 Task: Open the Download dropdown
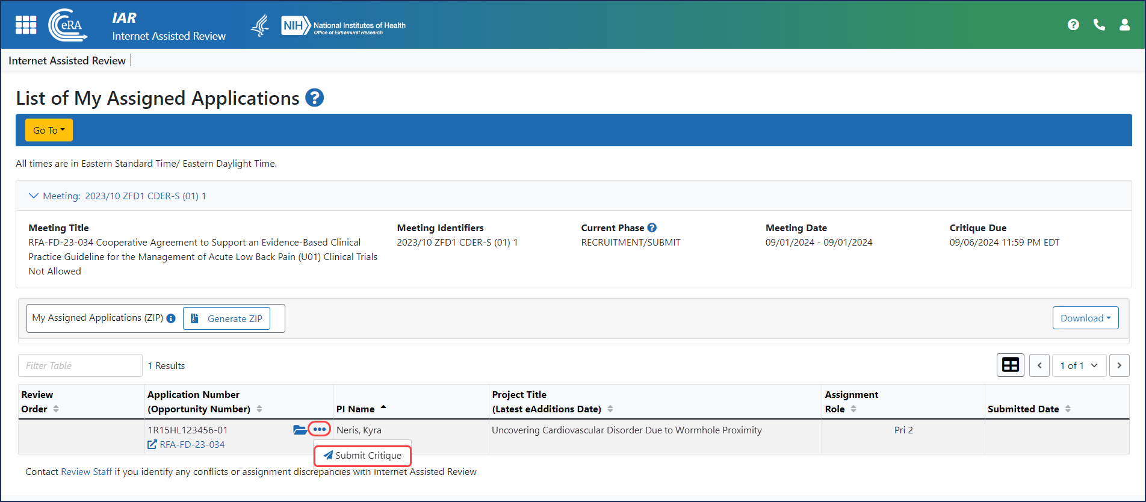[x=1085, y=318]
